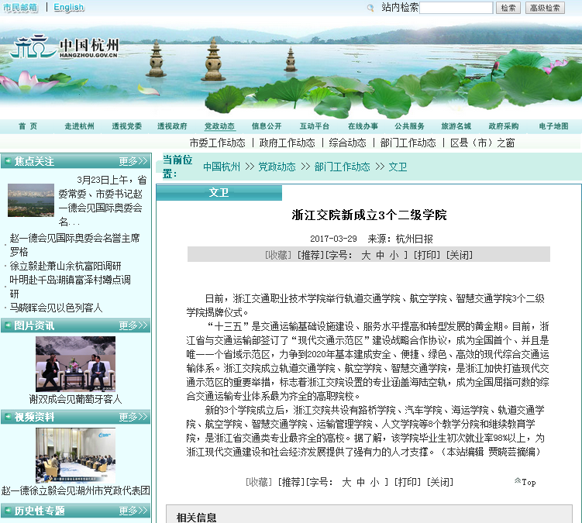
Task: Open 高级检索 advanced search
Action: [545, 8]
